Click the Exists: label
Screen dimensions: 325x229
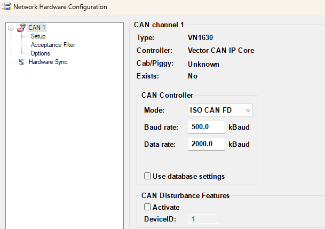(x=148, y=76)
